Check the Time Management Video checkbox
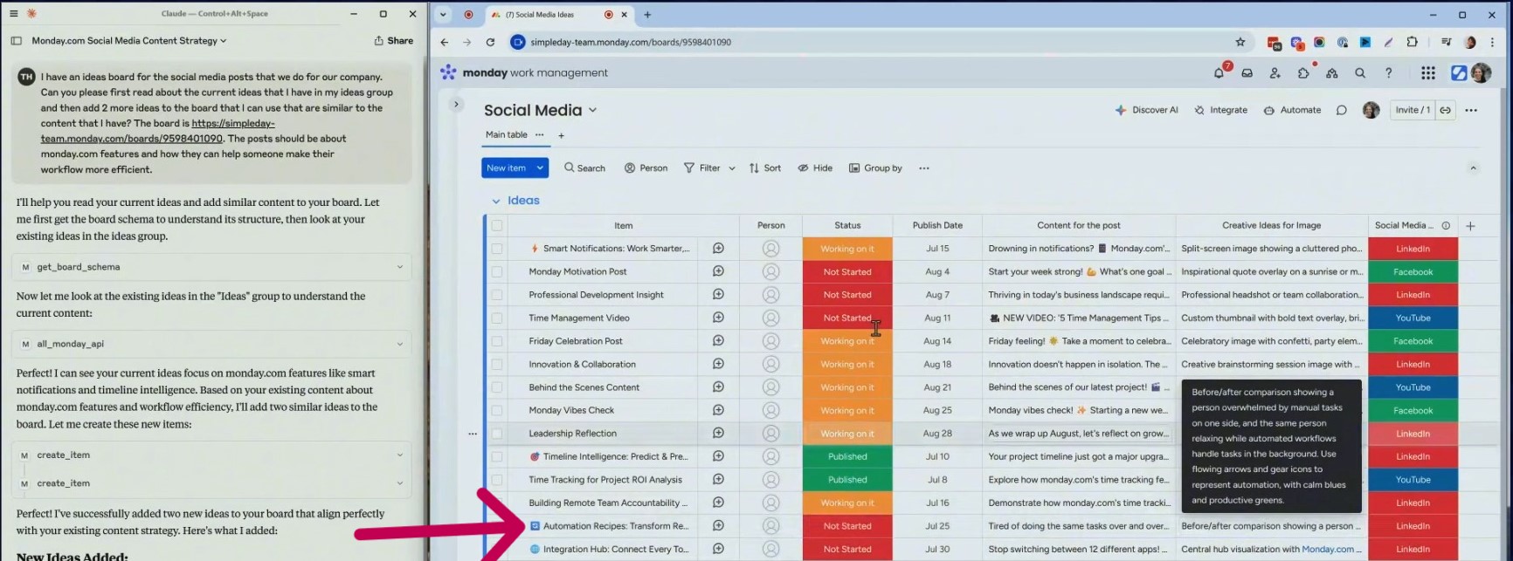The image size is (1513, 561). click(x=497, y=318)
